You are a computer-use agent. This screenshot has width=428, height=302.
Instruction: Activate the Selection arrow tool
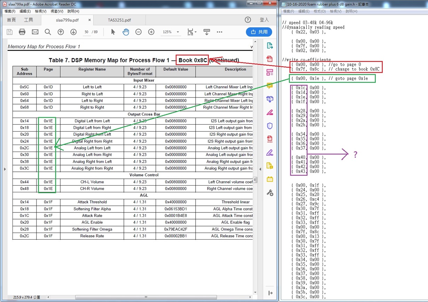(x=113, y=32)
